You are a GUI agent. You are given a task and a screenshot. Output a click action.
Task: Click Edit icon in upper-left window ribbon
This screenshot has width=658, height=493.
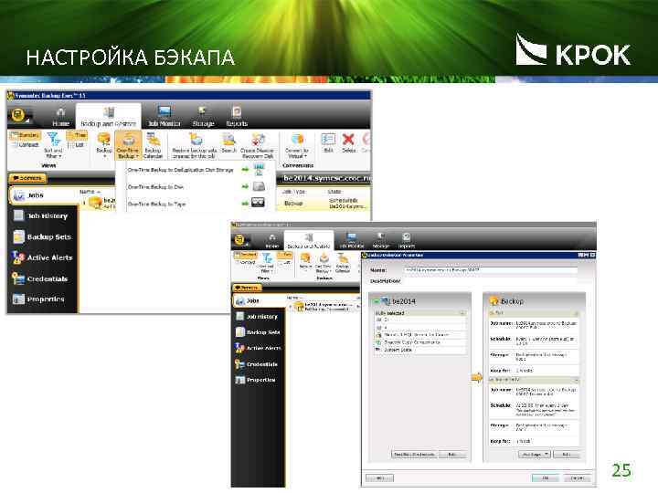click(328, 142)
